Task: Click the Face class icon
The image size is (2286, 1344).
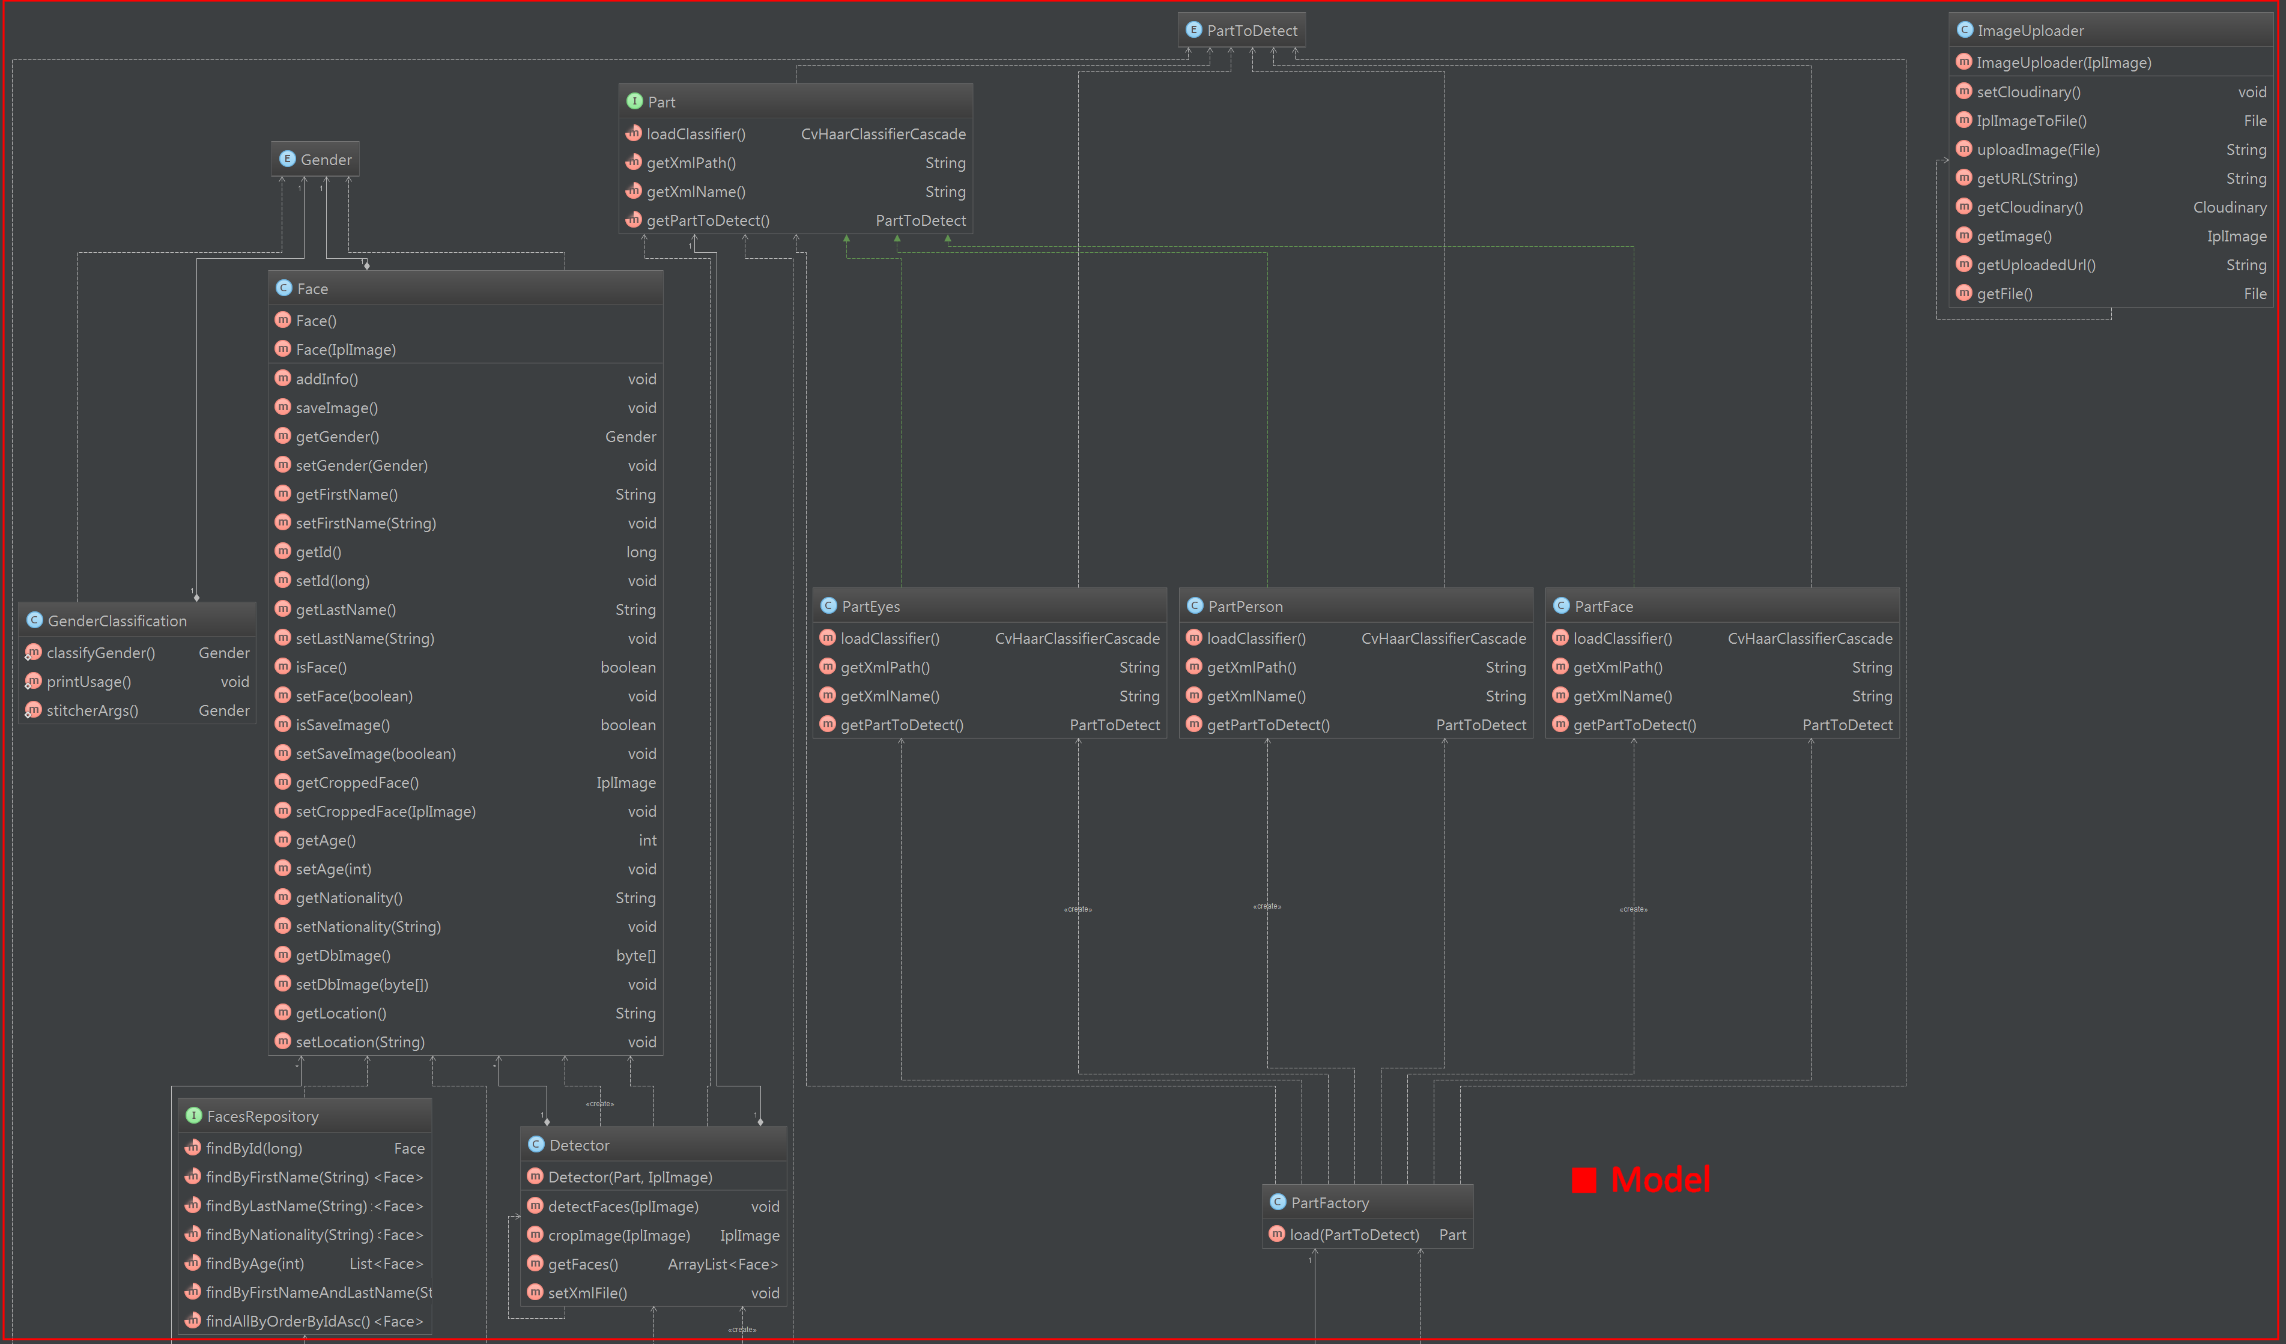Action: (x=284, y=288)
